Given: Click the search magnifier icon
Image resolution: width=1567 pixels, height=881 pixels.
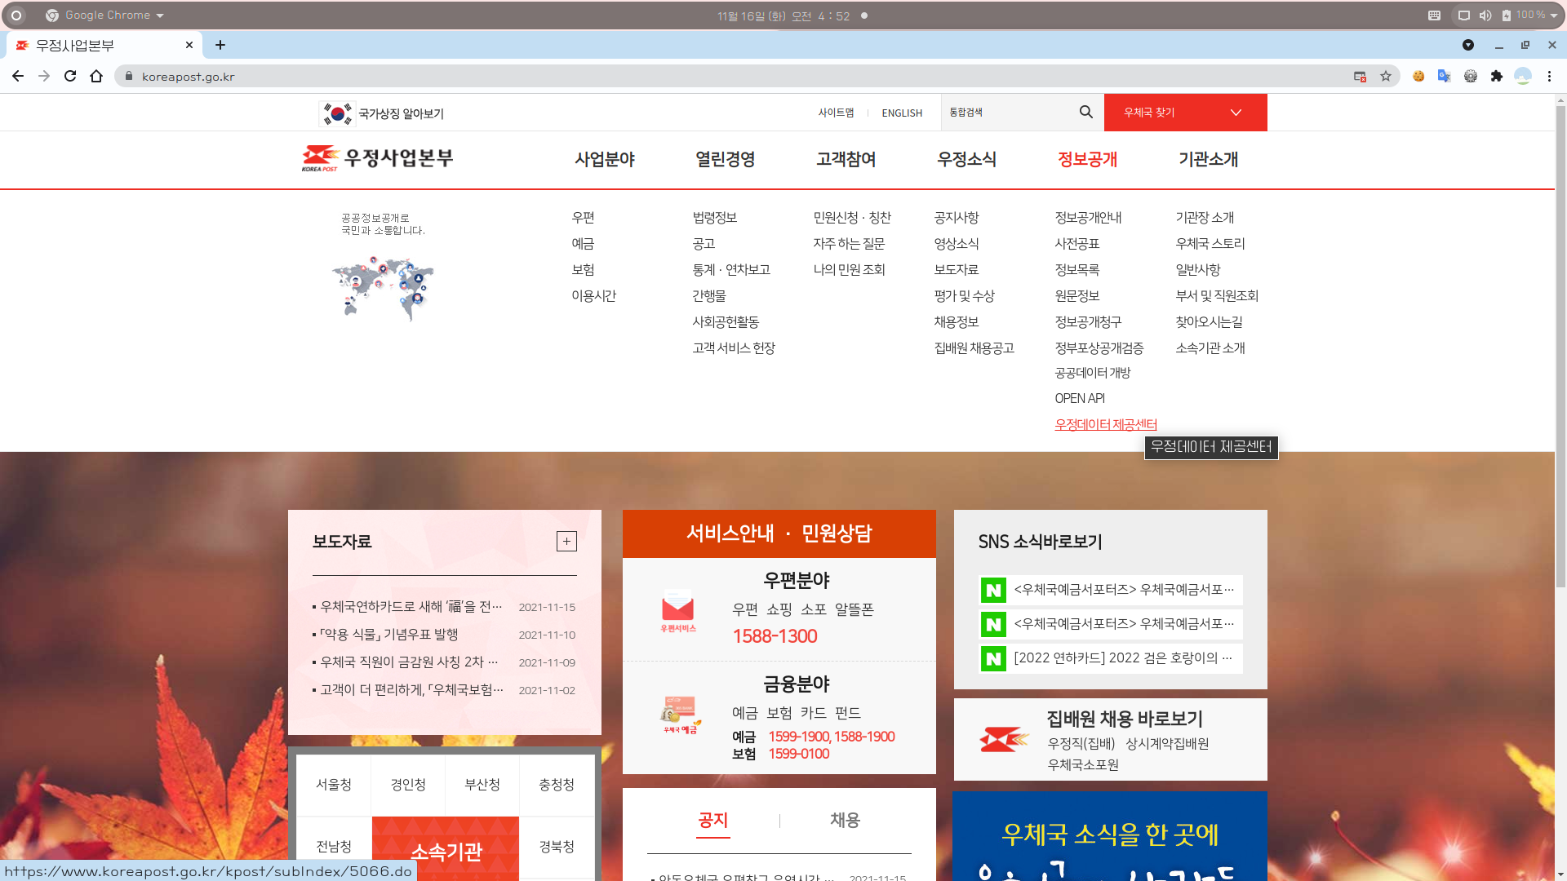Looking at the screenshot, I should (1085, 112).
